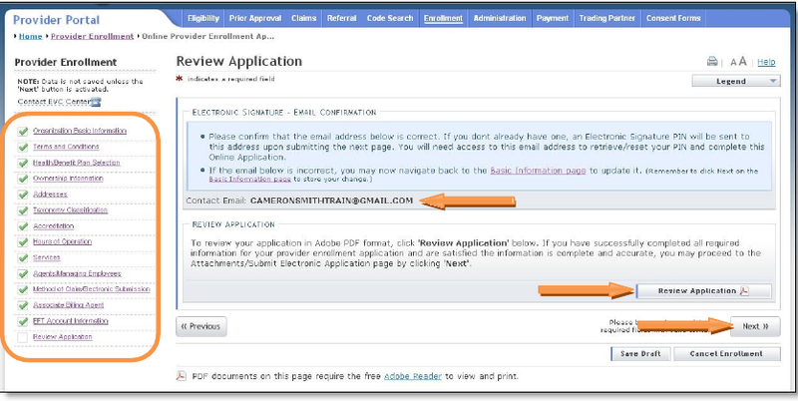Click checkmark beside Health/Benefit Plan Selection
Image resolution: width=798 pixels, height=401 pixels.
tap(22, 164)
